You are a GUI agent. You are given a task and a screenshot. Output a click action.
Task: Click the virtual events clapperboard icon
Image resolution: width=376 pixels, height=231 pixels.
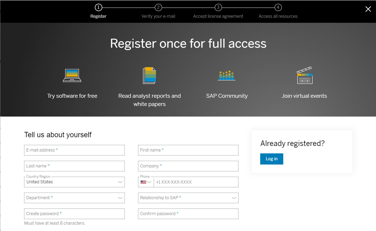[x=304, y=75]
